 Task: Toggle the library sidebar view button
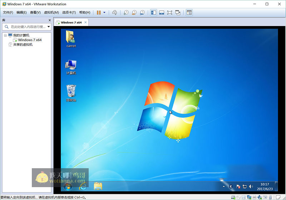click(153, 12)
